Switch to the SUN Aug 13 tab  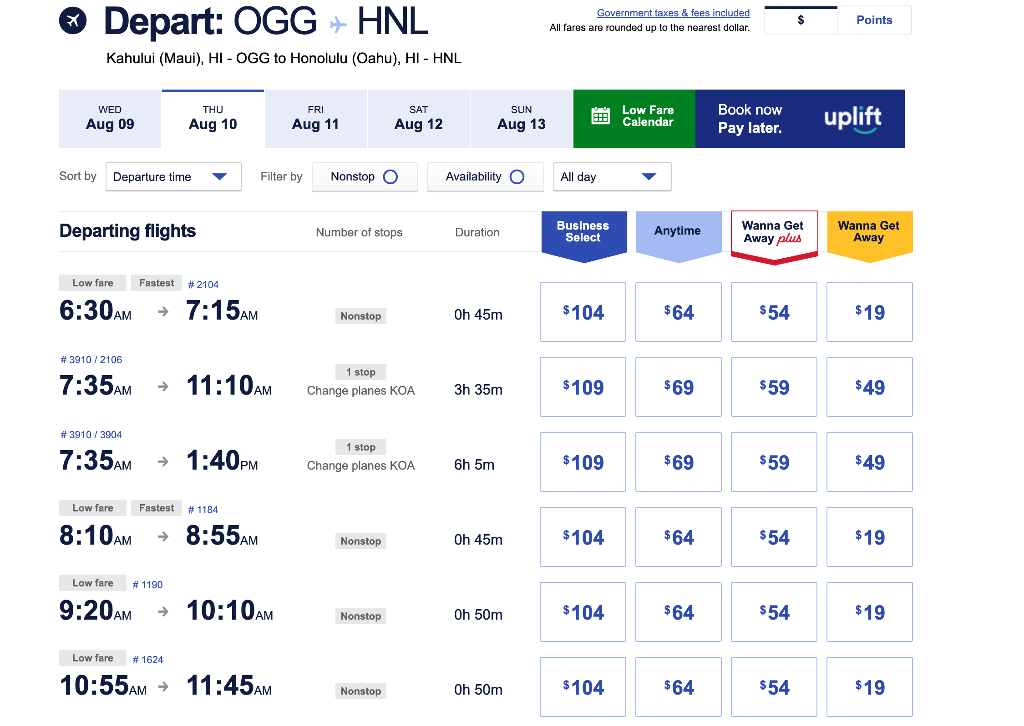521,119
